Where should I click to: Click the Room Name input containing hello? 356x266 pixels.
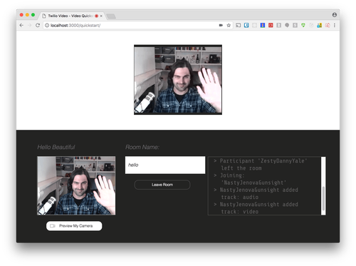coord(165,165)
